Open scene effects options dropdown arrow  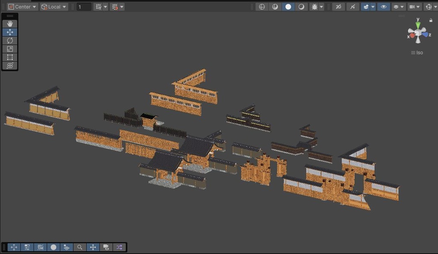tap(373, 7)
